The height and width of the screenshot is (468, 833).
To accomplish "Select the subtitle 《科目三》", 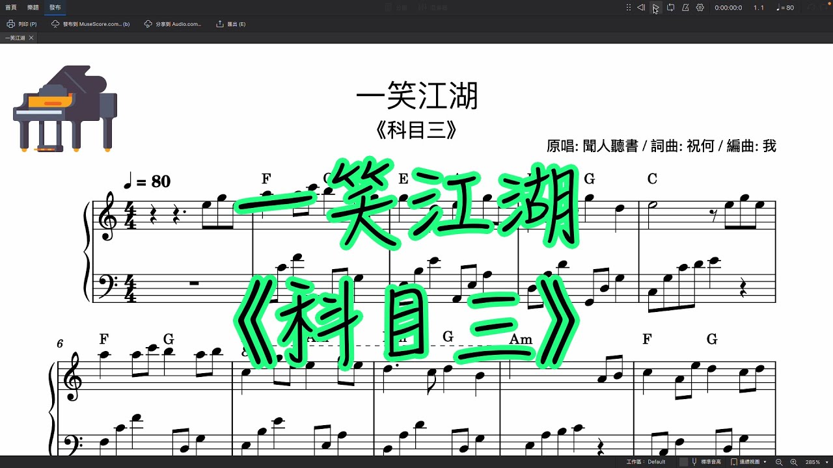I will tap(416, 131).
